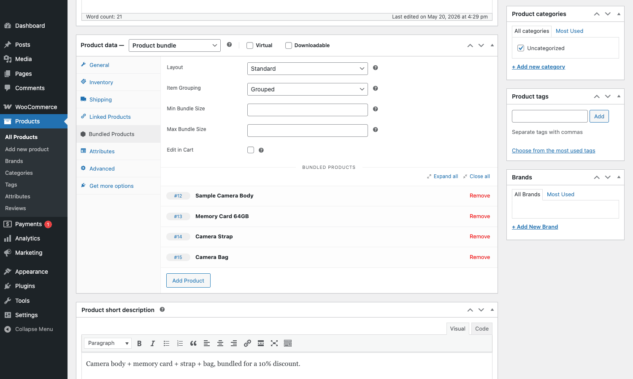
Task: Open the Layout Standard dropdown
Action: click(307, 69)
